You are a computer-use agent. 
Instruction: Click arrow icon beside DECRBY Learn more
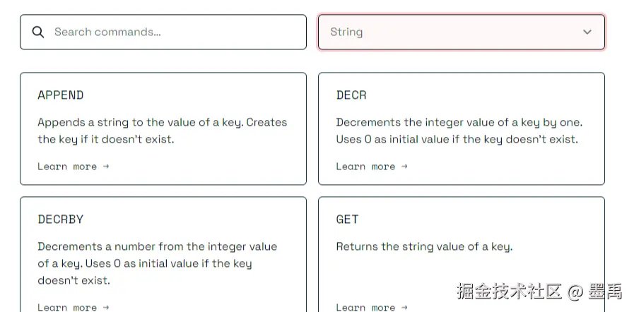pyautogui.click(x=105, y=307)
